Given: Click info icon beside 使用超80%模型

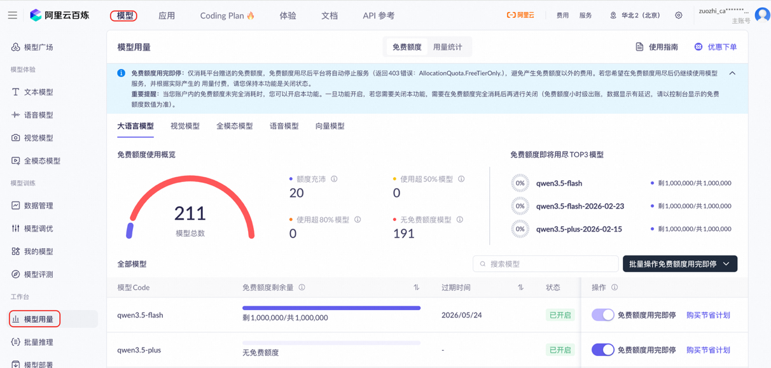Looking at the screenshot, I should [x=358, y=220].
